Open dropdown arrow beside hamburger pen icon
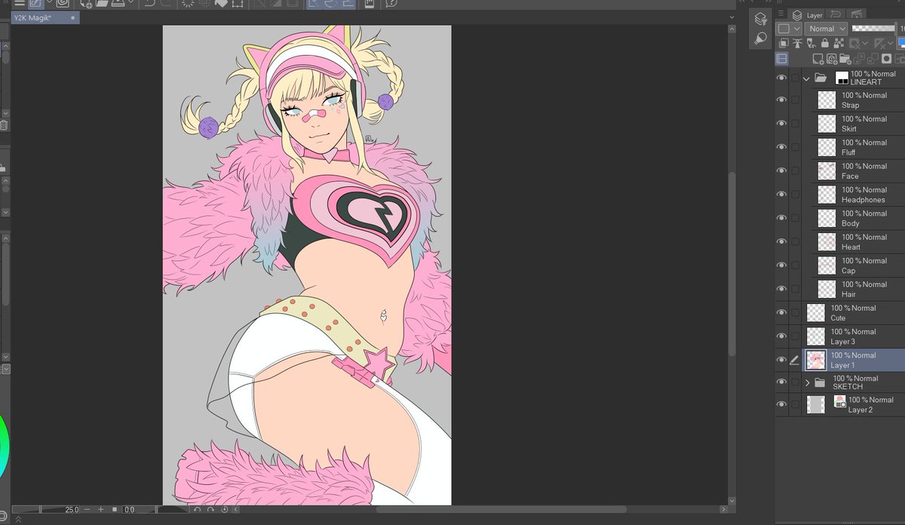The image size is (905, 525). (51, 3)
